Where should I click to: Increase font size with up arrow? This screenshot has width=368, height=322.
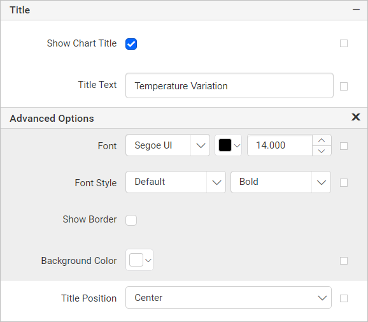(x=322, y=140)
